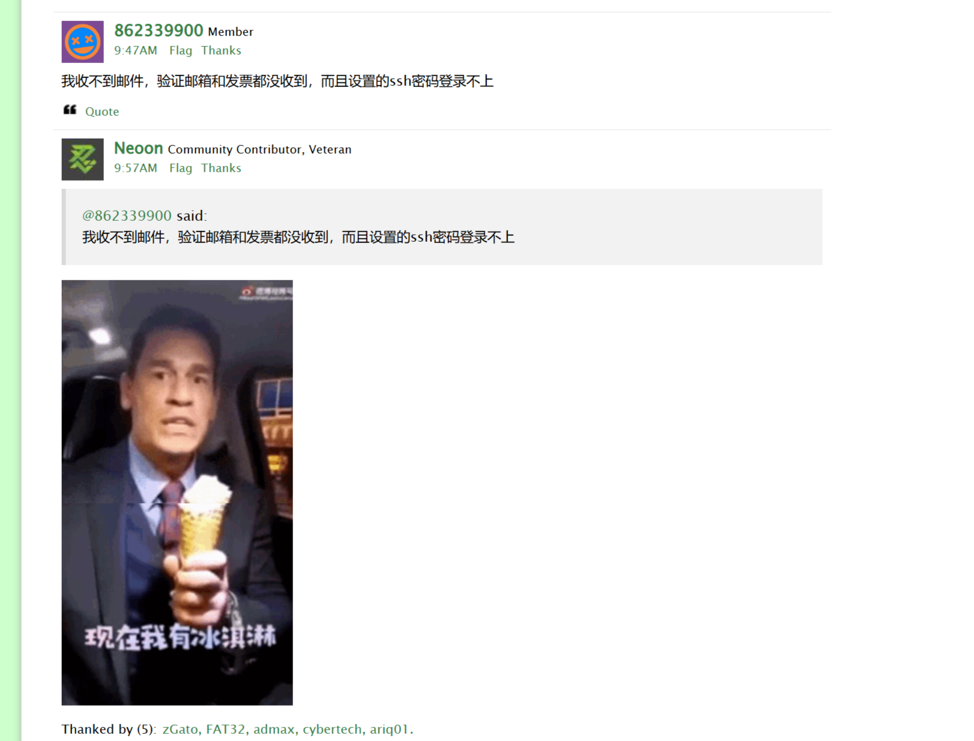Flag the comment by 862339900
Image resolution: width=974 pixels, height=741 pixels.
point(181,50)
